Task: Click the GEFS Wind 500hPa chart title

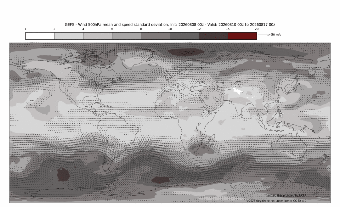Action: click(170, 25)
